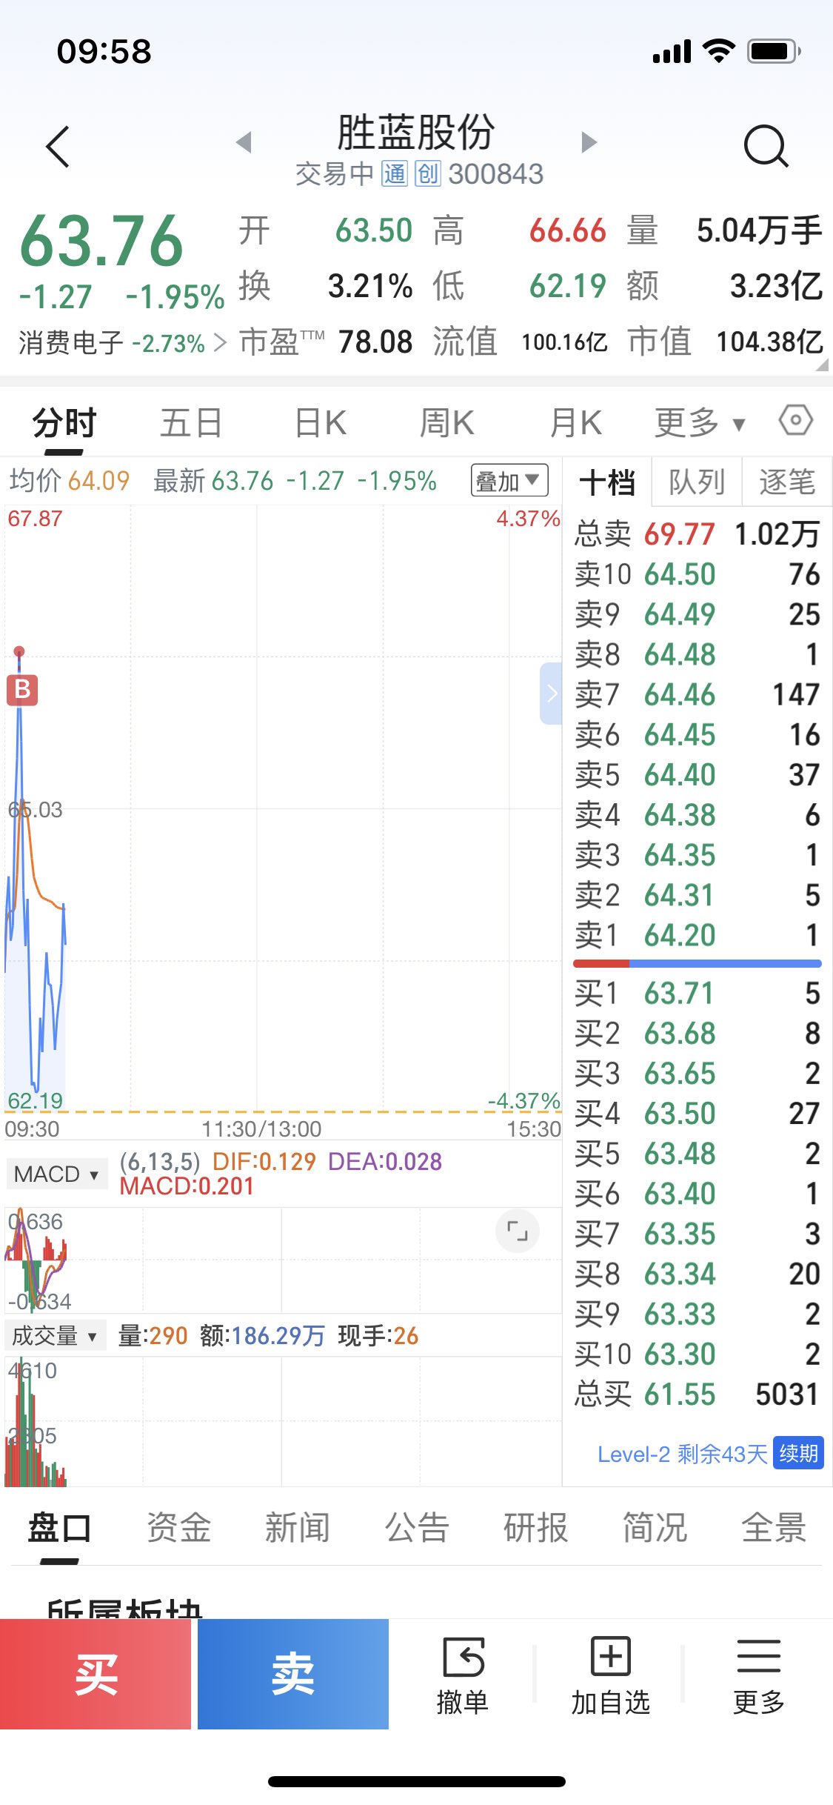Open the 全景 overview tab

[x=774, y=1528]
